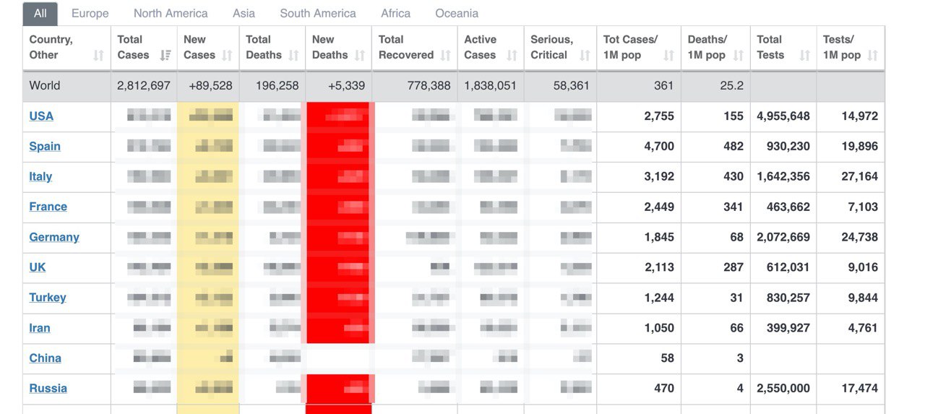
Task: Click Spain cases per million 4,700
Action: pos(659,147)
